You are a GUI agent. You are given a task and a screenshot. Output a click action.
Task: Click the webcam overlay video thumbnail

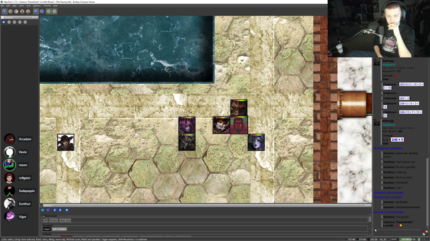tap(379, 29)
